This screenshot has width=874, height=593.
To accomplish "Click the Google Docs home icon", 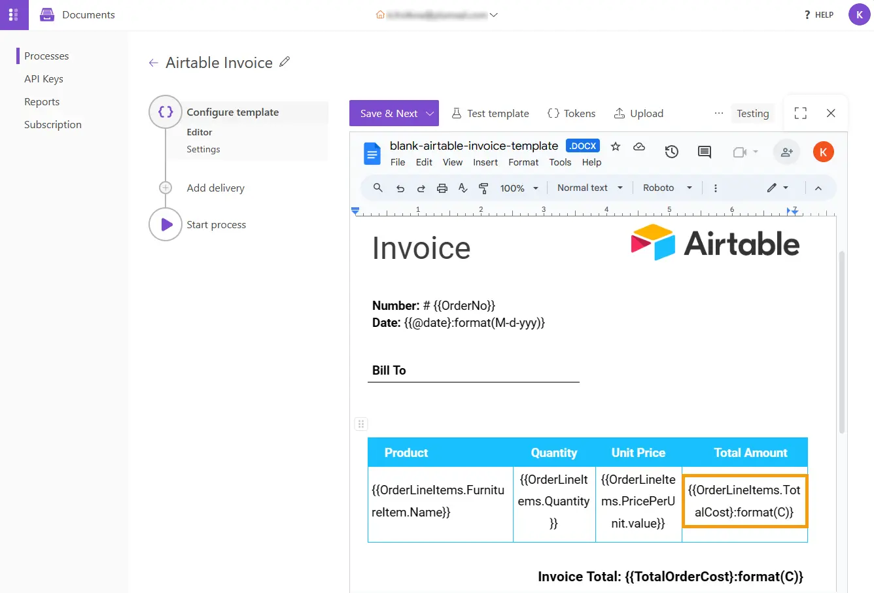I will pyautogui.click(x=372, y=154).
